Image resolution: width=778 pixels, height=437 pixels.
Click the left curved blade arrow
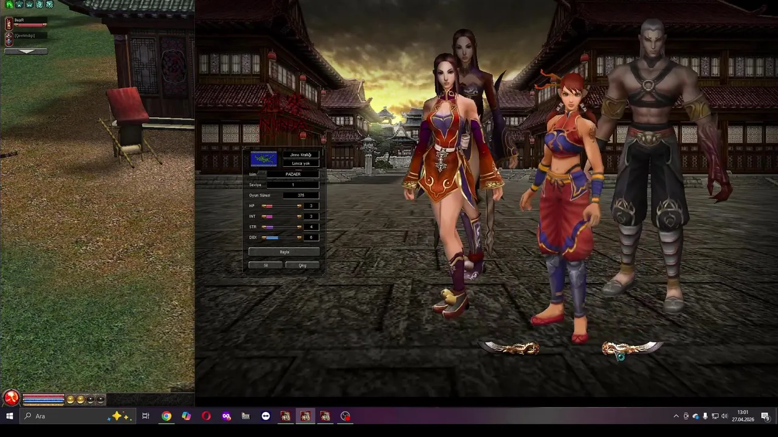click(511, 348)
